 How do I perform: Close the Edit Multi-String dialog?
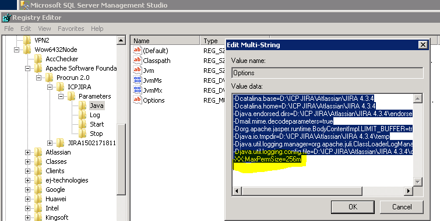pyautogui.click(x=423, y=45)
